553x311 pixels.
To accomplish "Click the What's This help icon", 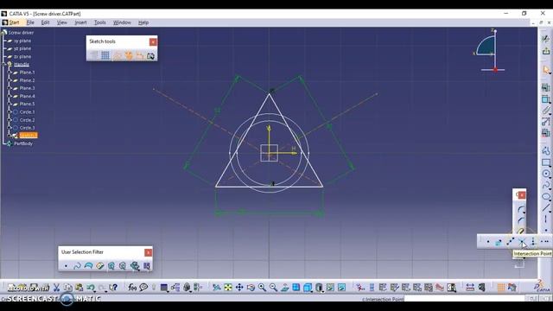I will (x=113, y=288).
